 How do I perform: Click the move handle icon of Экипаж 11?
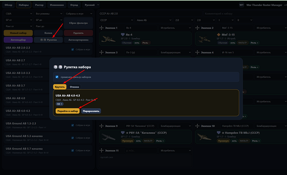tap(101, 150)
